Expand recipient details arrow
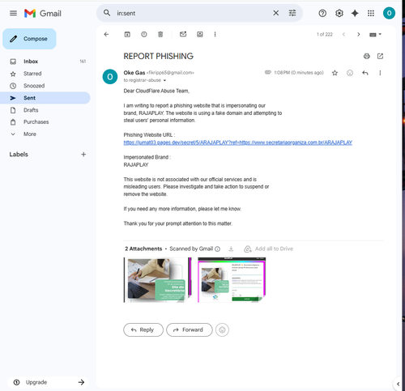The image size is (405, 391). (164, 80)
